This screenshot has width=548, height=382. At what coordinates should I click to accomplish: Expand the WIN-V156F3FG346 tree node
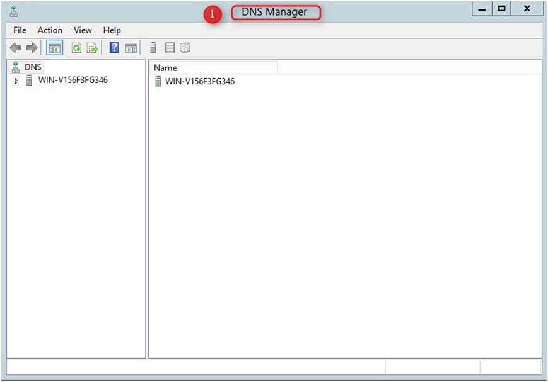pyautogui.click(x=16, y=81)
